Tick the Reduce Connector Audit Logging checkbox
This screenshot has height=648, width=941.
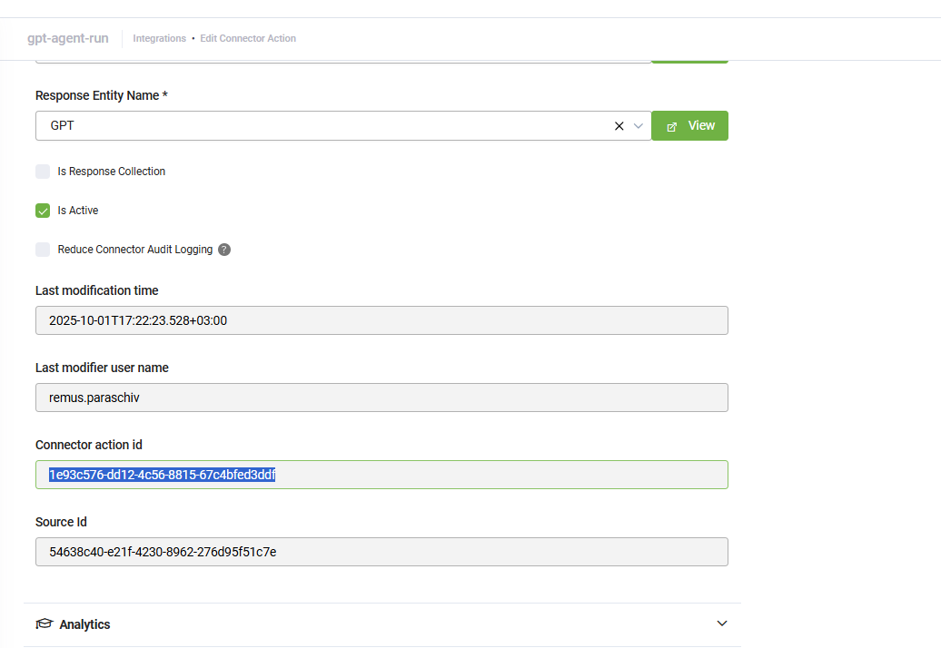(x=43, y=250)
